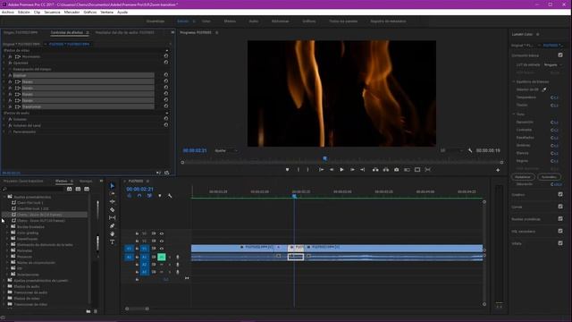Open timeline display settings wrench
This screenshot has width=572, height=322.
170,196
